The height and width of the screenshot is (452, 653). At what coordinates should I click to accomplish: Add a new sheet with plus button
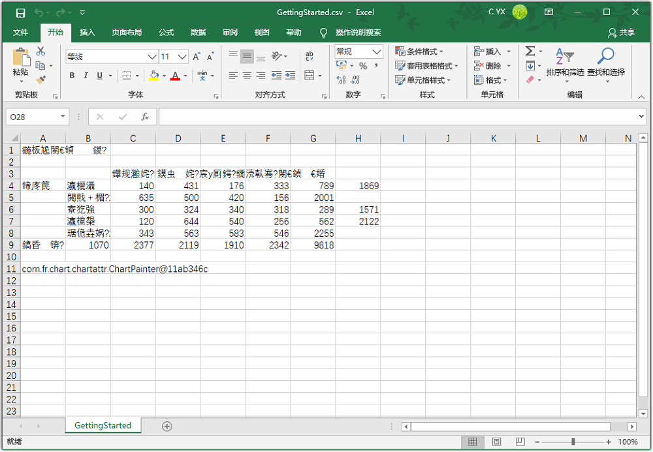(167, 426)
